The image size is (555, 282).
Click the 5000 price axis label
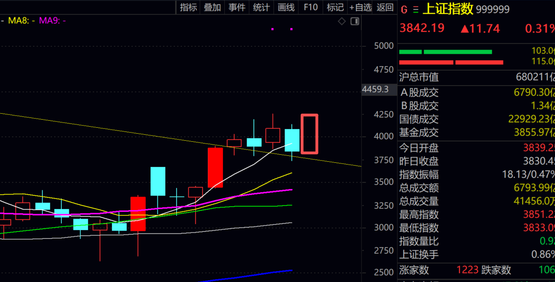[x=384, y=46]
